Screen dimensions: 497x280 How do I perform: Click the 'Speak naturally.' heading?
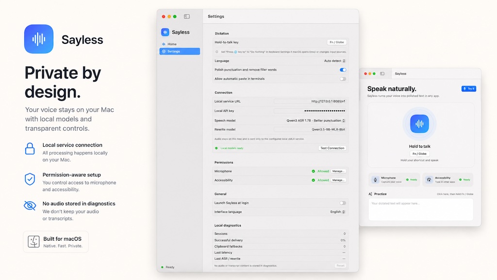(x=392, y=89)
